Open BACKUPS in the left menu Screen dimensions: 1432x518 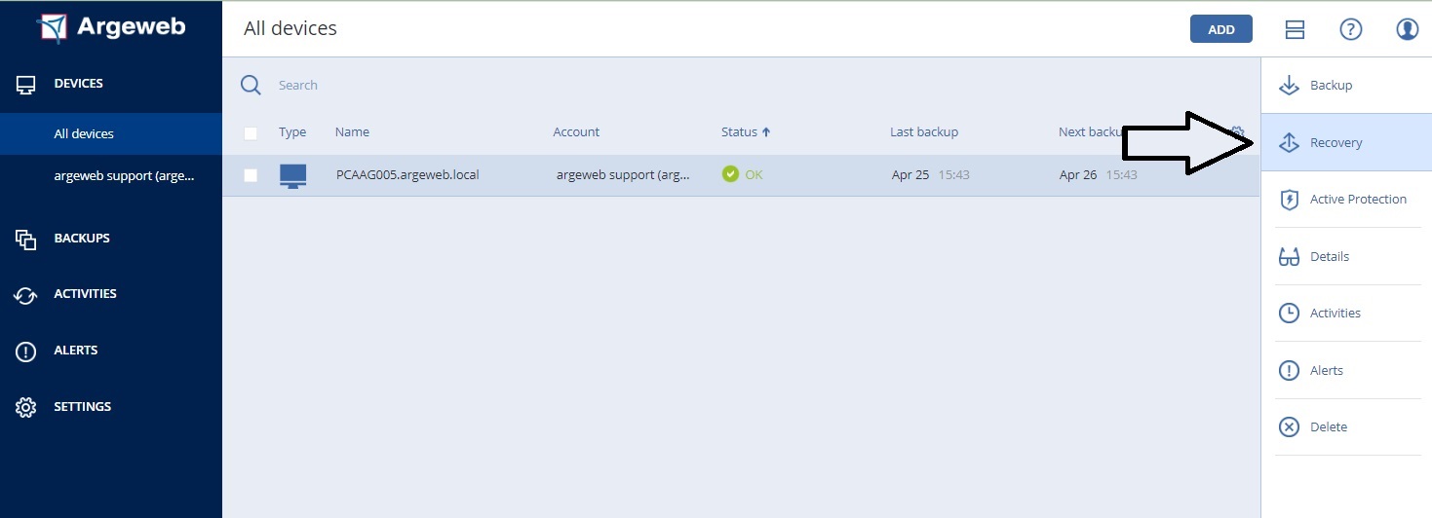point(82,238)
